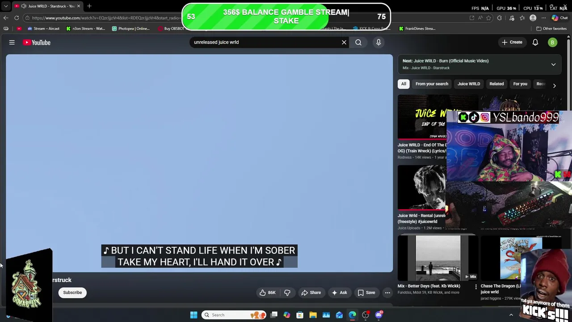Add page to favorites star icon
Screen dimensions: 572x322
(x=489, y=18)
